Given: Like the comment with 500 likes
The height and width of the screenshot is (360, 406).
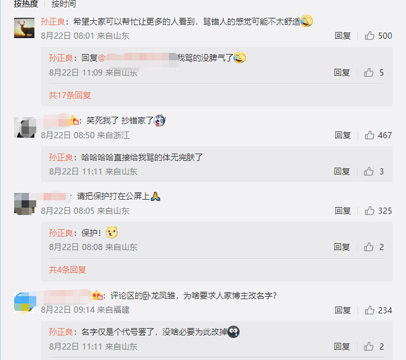Looking at the screenshot, I should coord(370,36).
